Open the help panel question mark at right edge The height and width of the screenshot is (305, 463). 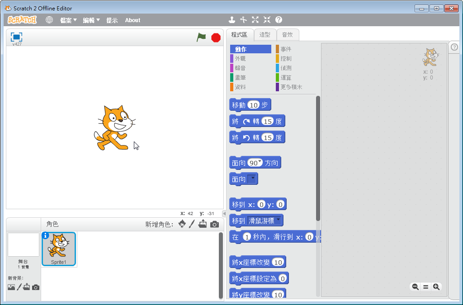[x=454, y=47]
